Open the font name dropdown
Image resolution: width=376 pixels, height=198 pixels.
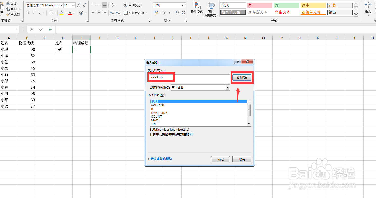point(61,5)
